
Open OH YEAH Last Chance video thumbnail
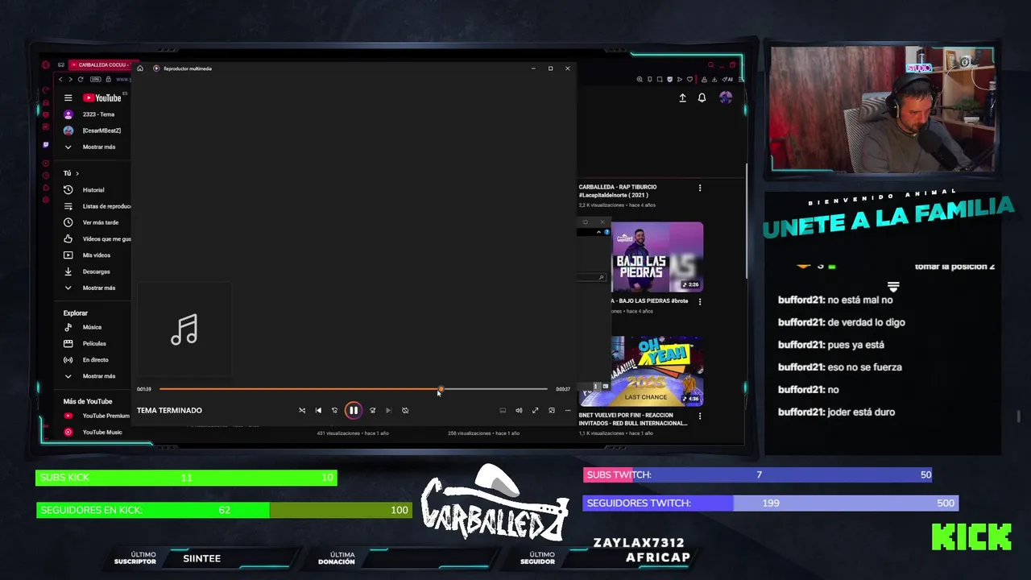coord(657,371)
